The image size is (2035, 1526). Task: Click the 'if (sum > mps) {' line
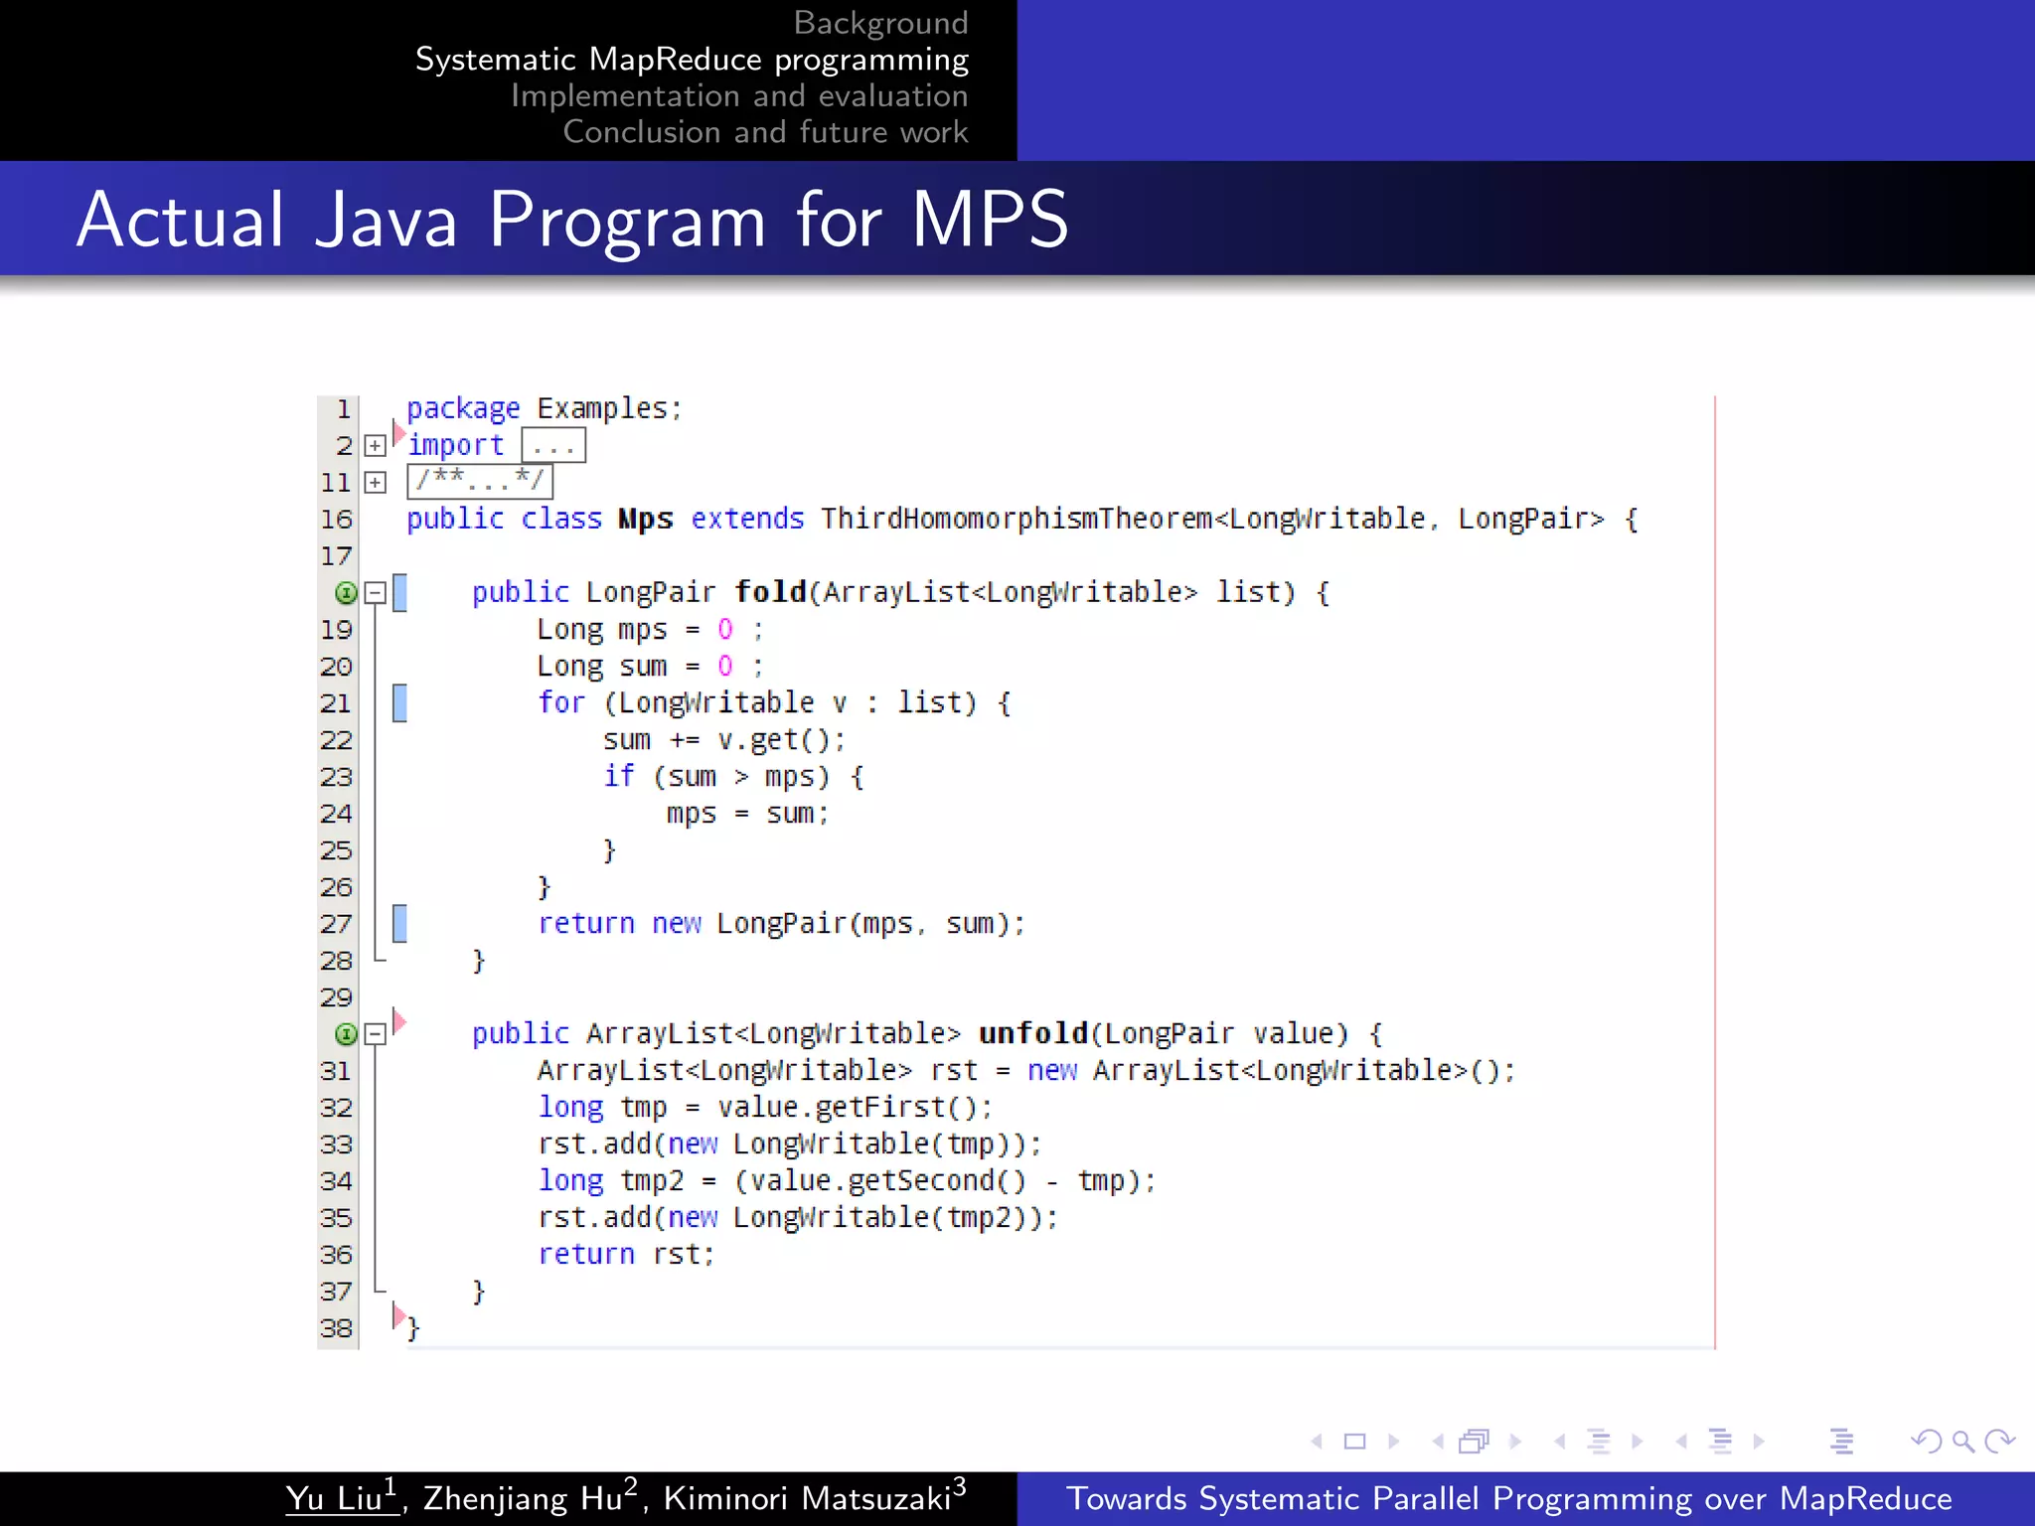point(734,777)
